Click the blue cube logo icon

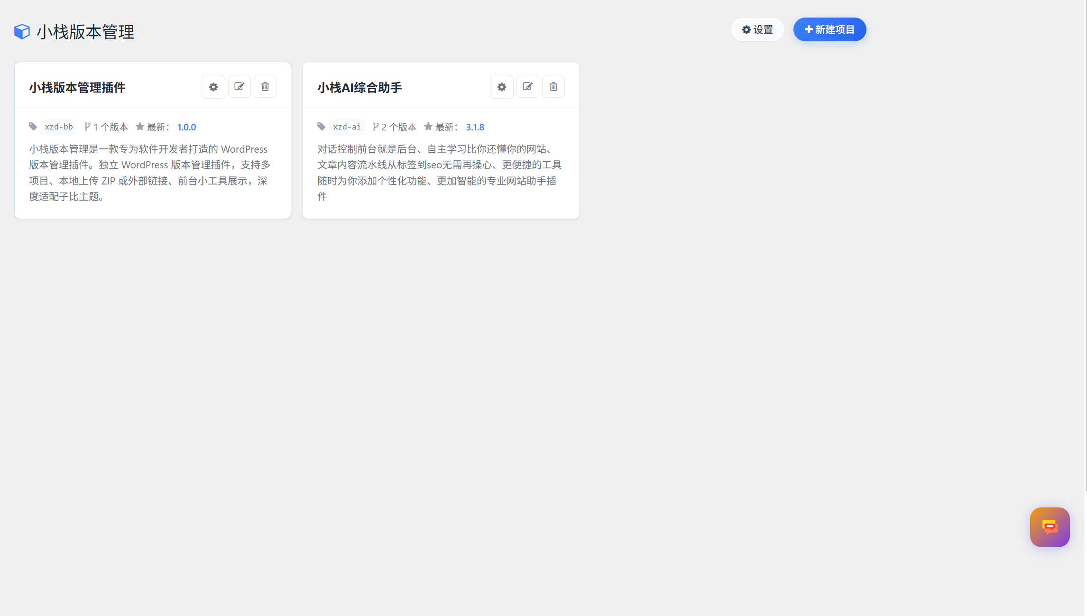22,32
